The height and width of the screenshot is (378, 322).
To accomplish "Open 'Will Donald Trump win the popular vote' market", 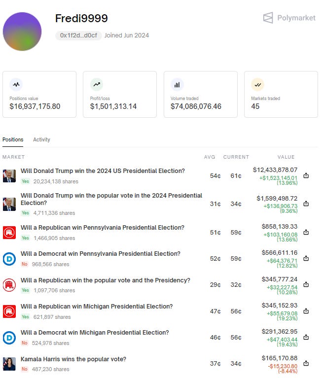I will (x=111, y=199).
